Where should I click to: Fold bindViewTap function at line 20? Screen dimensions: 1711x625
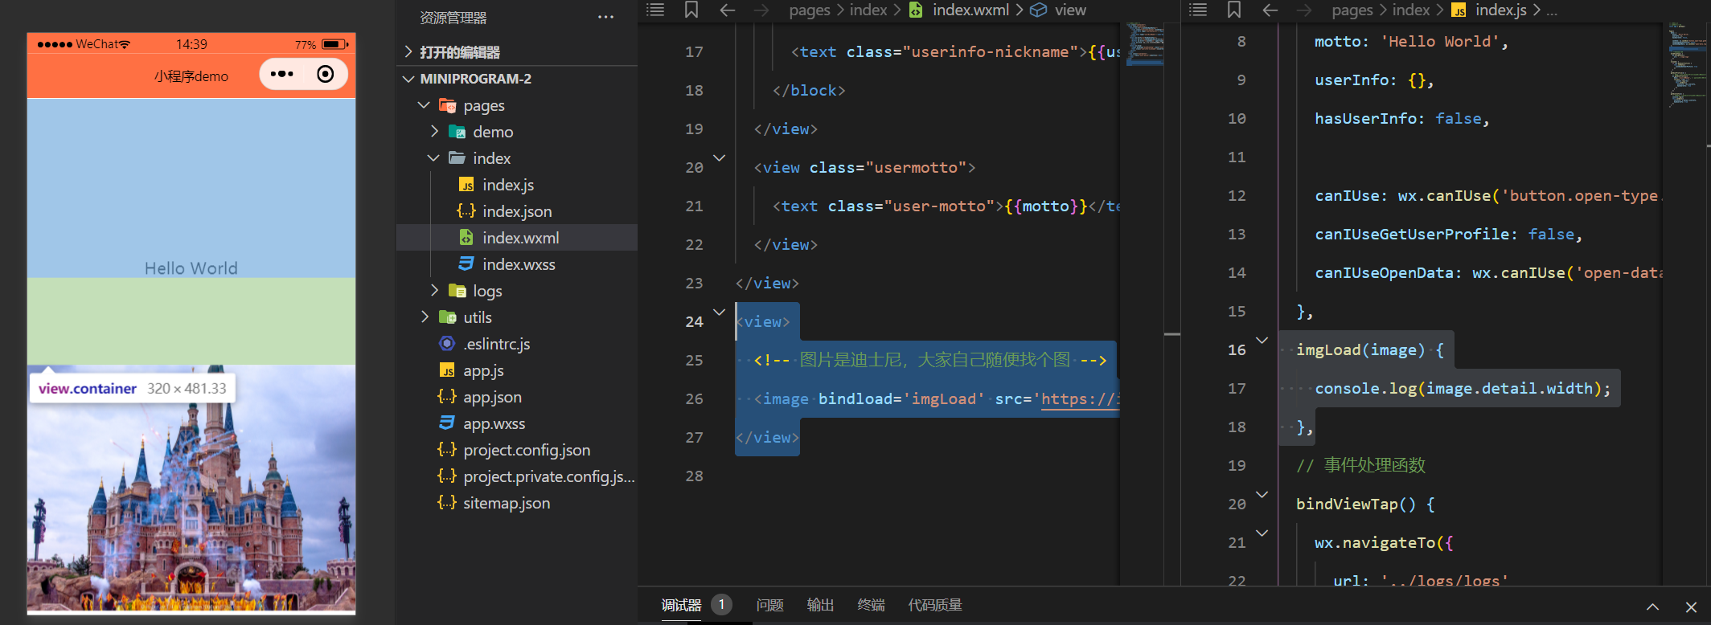coord(1262,495)
